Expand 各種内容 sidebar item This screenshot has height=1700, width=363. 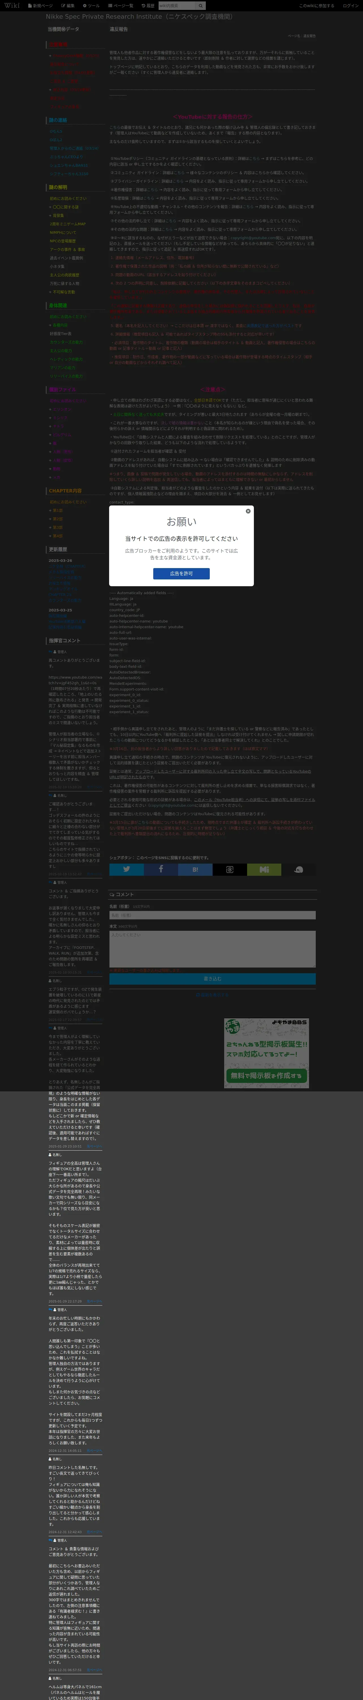(58, 325)
